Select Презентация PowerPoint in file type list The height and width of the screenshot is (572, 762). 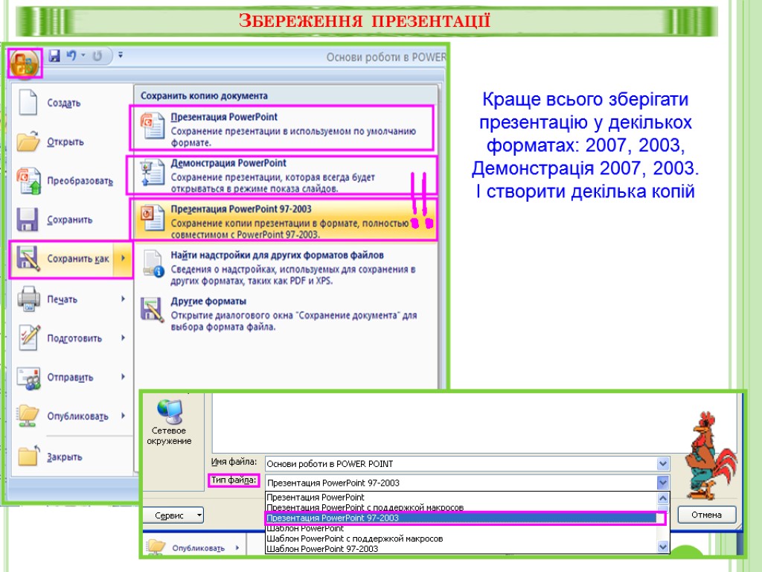(x=461, y=497)
